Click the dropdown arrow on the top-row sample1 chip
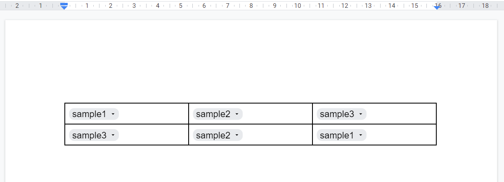Screen dimensions: 504x182 (113, 114)
